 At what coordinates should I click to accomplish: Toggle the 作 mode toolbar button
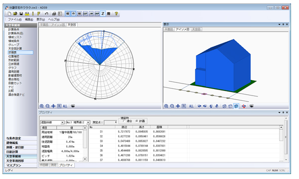coord(74,14)
